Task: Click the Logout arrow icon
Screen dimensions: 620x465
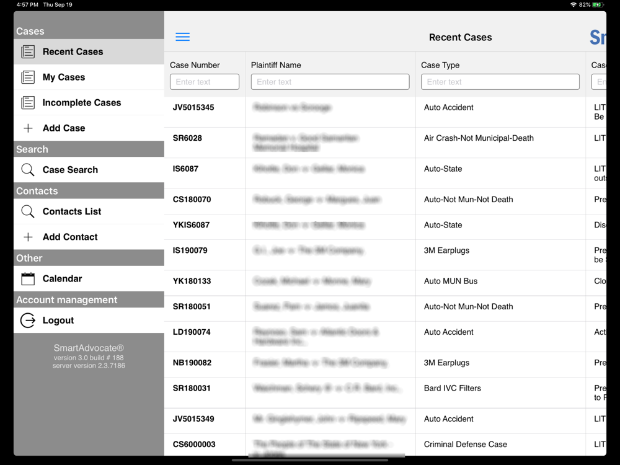Action: click(x=28, y=321)
